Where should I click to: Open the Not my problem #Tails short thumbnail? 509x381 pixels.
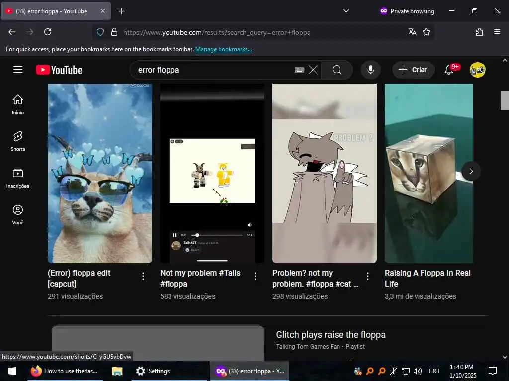pos(212,173)
